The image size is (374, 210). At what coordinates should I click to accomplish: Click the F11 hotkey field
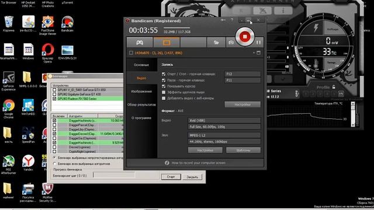coord(243,80)
